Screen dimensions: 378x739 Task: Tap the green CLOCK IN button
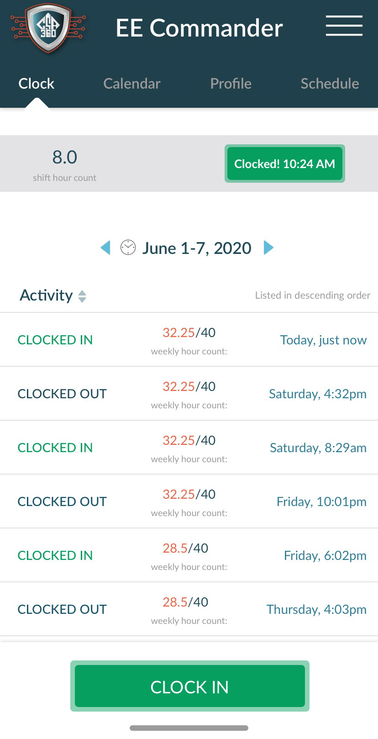[189, 686]
